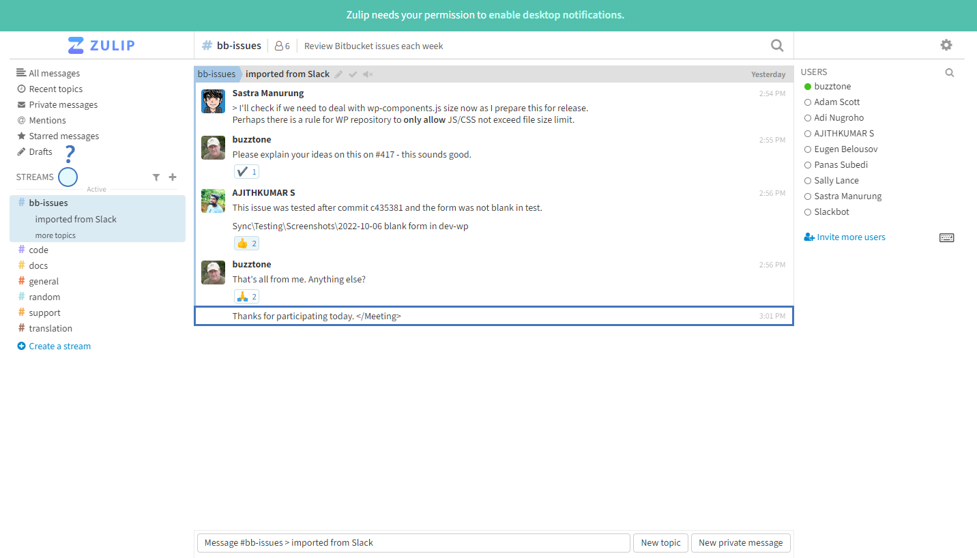
Task: Toggle the check mark reaction
Action: click(x=246, y=172)
